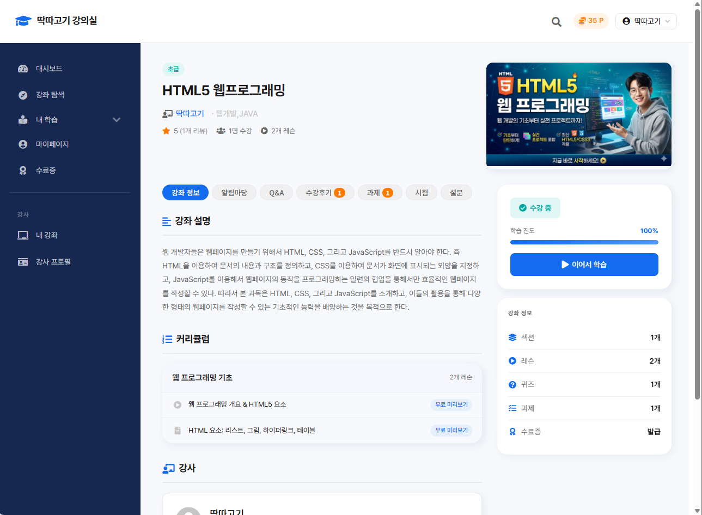Image resolution: width=702 pixels, height=515 pixels.
Task: Open the 과제 tab with notification badge
Action: (x=380, y=192)
